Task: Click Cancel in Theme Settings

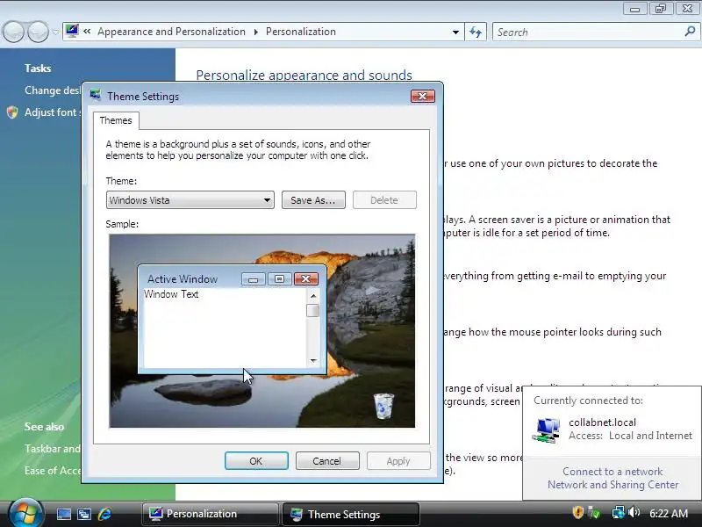Action: [x=327, y=460]
